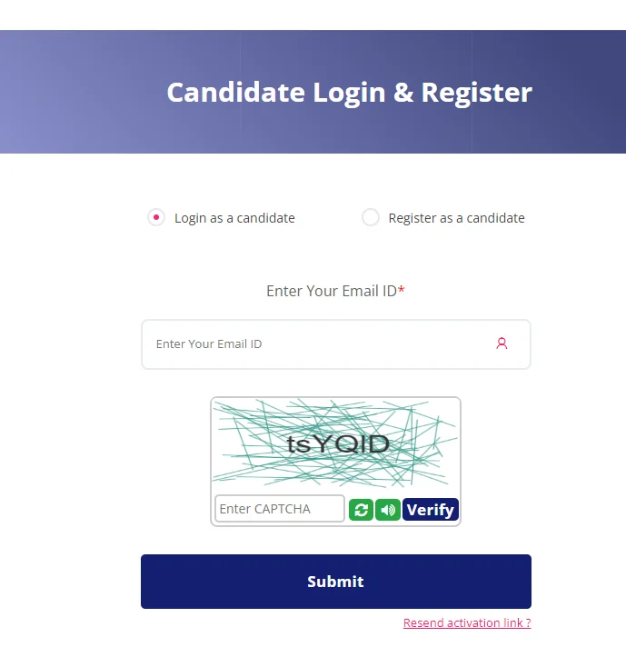Select the Login as a candidate radio button
This screenshot has width=626, height=667.
tap(156, 217)
